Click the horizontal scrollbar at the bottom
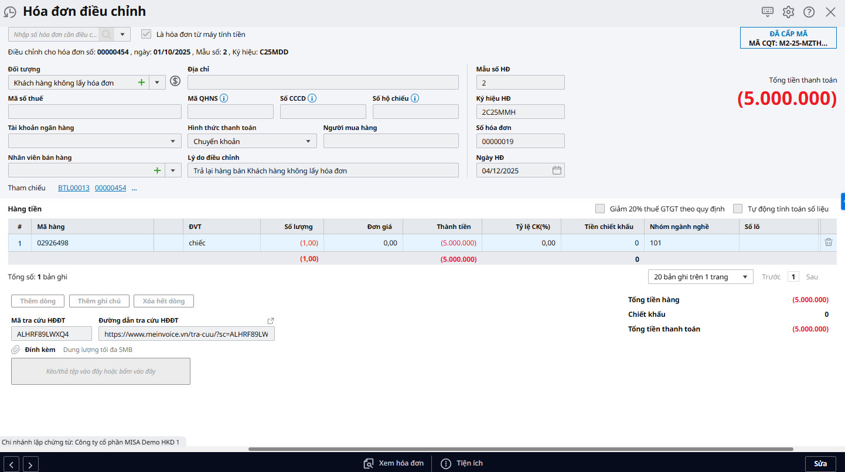The width and height of the screenshot is (845, 472). click(x=520, y=449)
